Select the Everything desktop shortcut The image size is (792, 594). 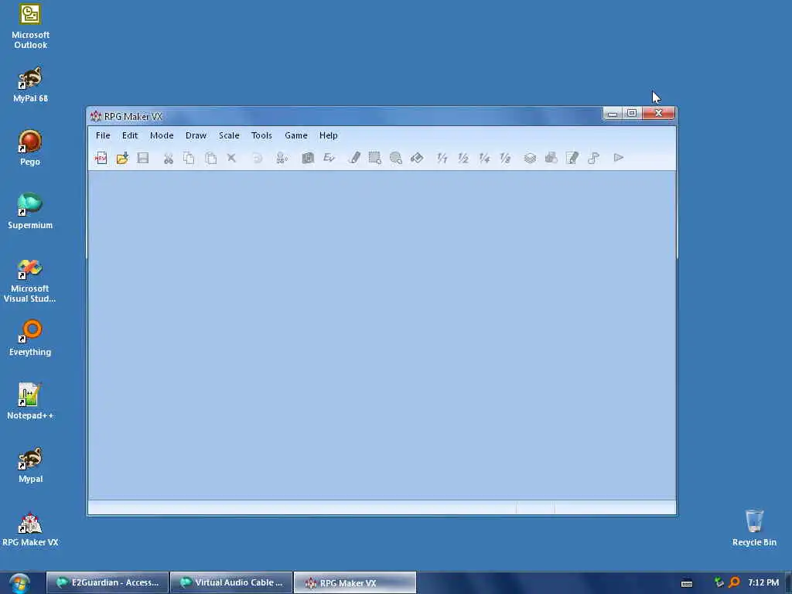click(30, 339)
